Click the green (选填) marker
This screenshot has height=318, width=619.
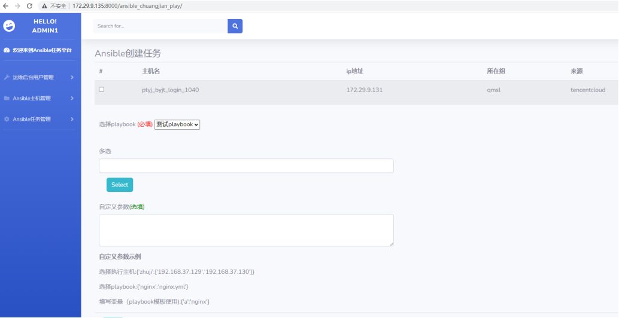point(137,207)
